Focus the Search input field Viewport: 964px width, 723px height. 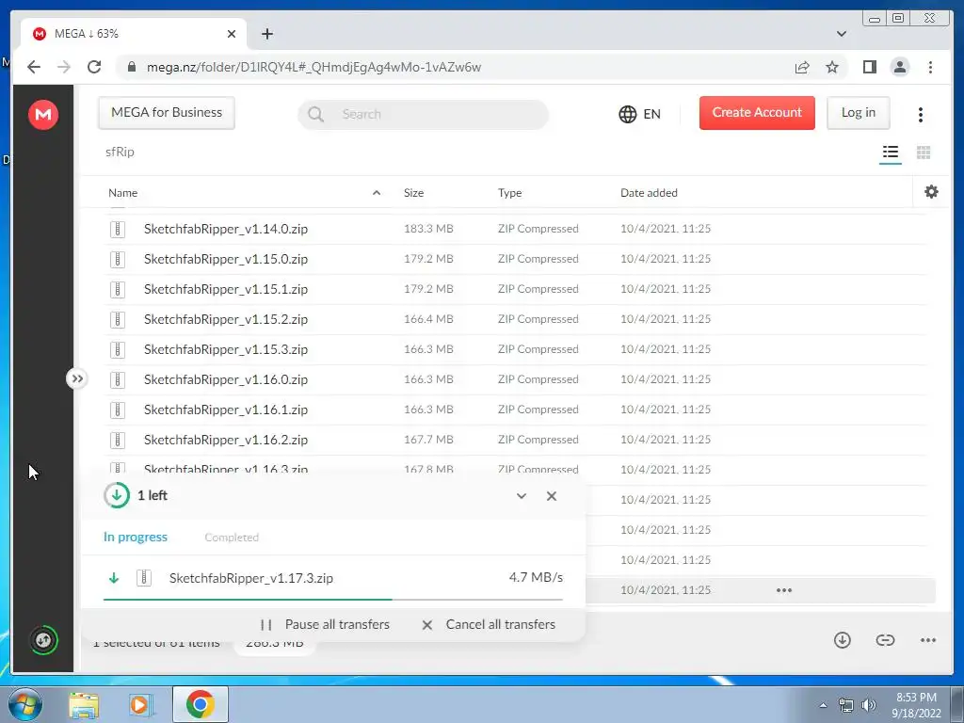[423, 114]
